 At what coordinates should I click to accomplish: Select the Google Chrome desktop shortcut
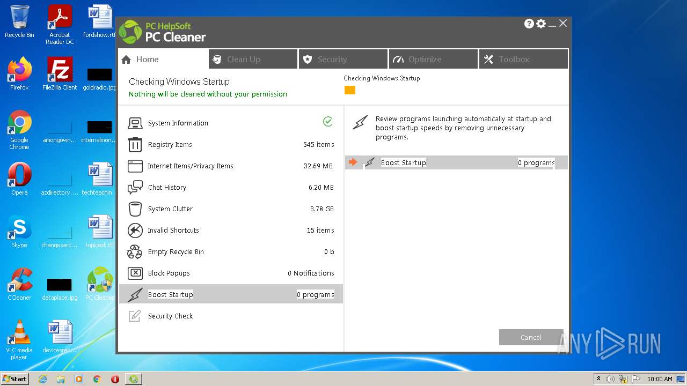[19, 130]
